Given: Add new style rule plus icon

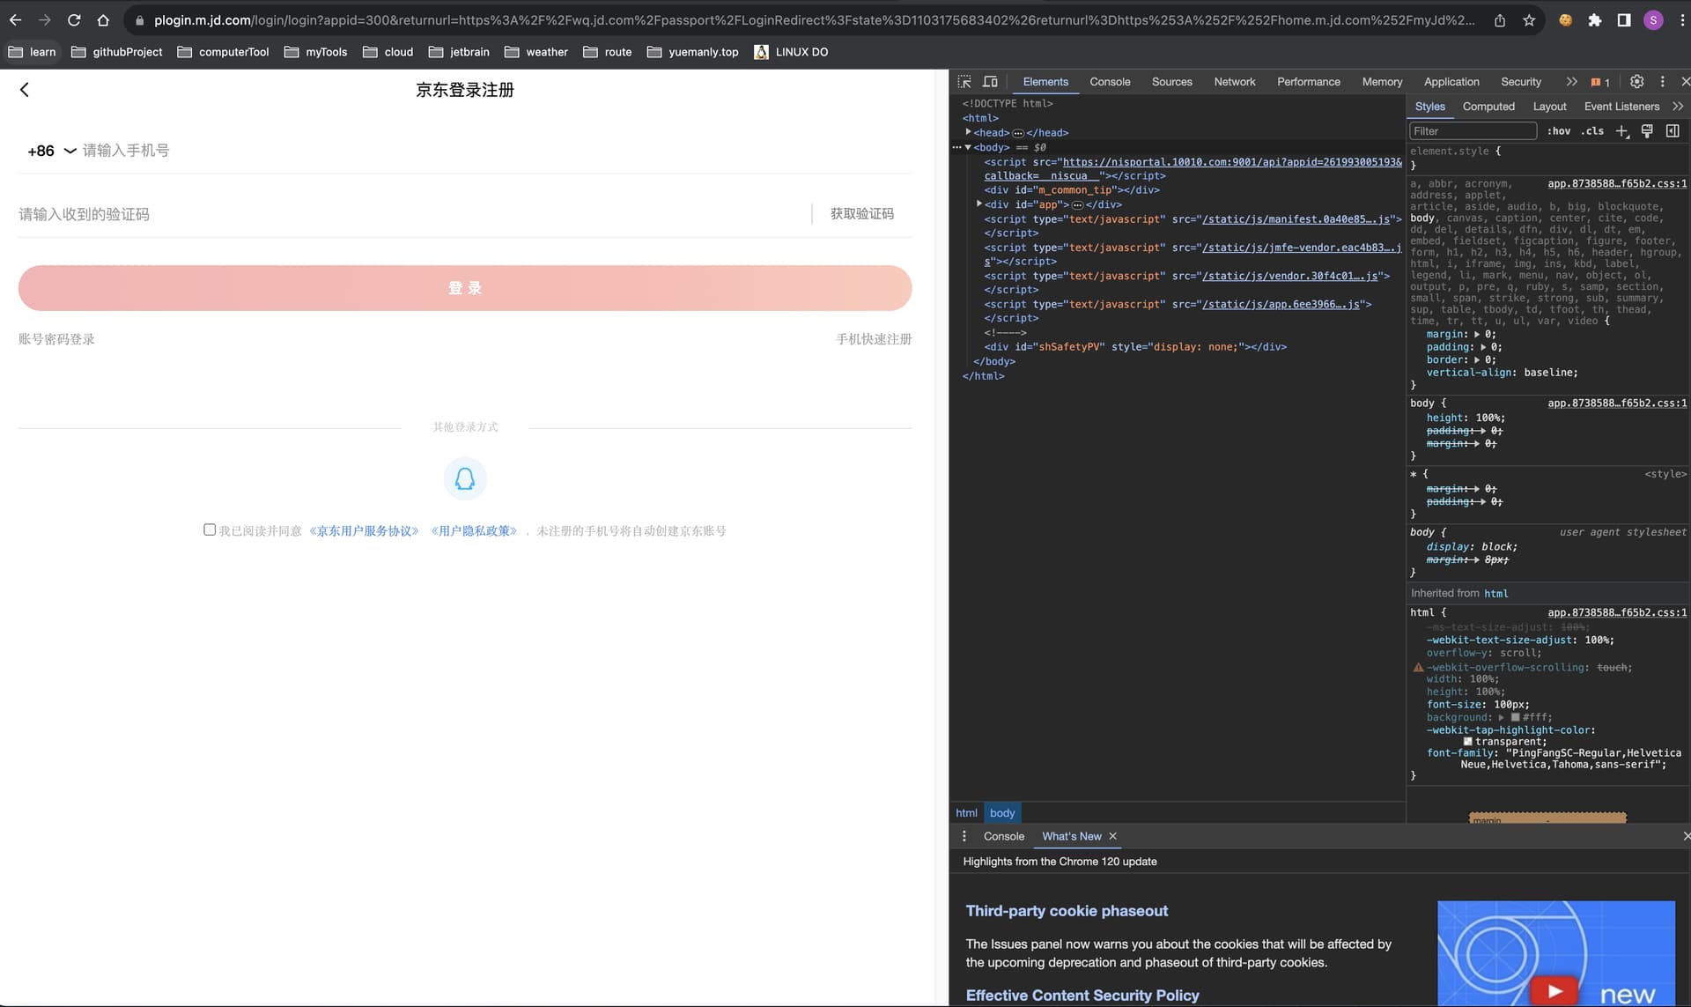Looking at the screenshot, I should [x=1622, y=131].
